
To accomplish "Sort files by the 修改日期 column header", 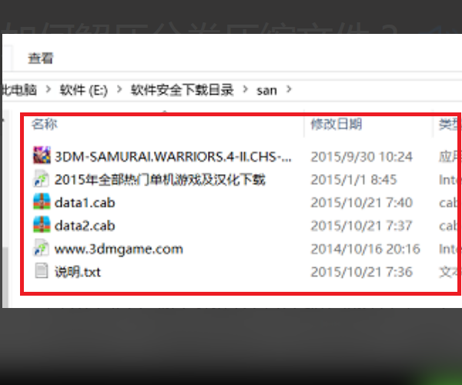I will 336,124.
